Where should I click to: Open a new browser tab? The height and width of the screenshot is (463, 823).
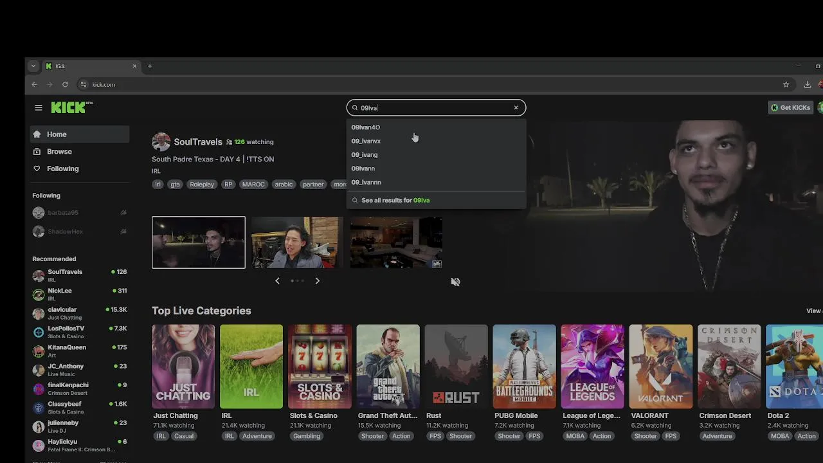click(150, 66)
